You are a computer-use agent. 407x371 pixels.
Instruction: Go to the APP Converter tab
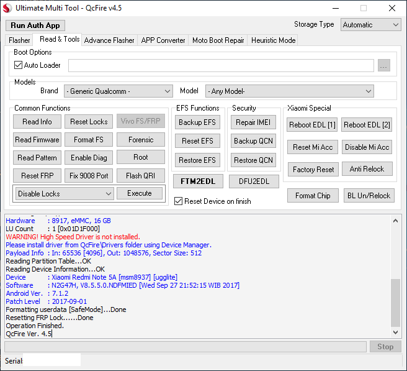[x=163, y=40]
